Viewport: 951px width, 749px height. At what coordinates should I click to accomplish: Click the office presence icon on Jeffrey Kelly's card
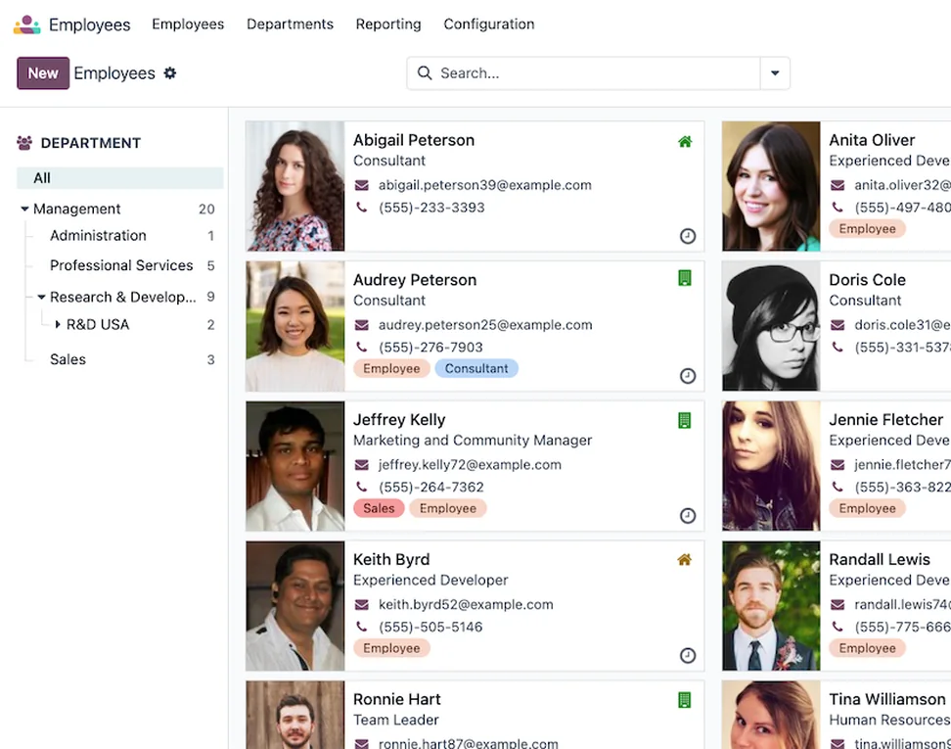[x=685, y=420]
